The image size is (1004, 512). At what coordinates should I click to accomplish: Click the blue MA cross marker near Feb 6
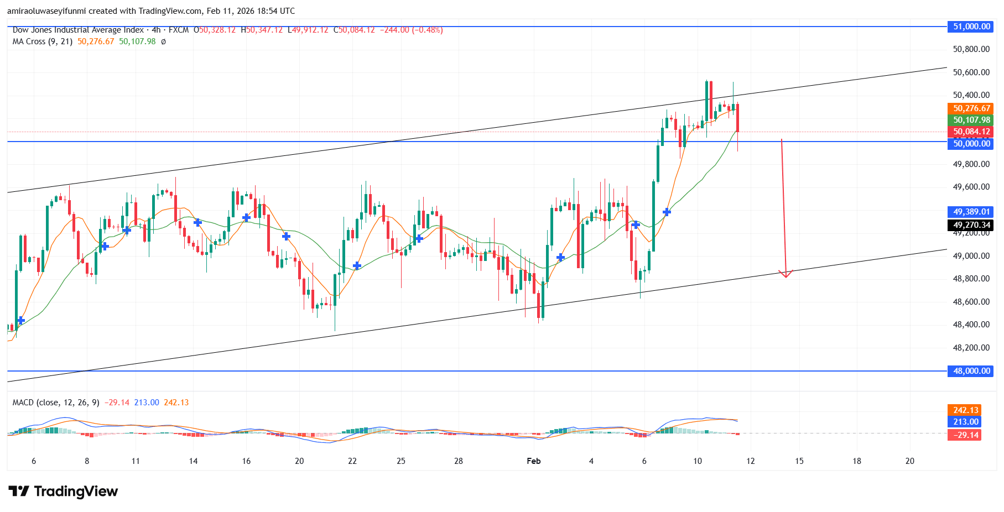(x=635, y=224)
